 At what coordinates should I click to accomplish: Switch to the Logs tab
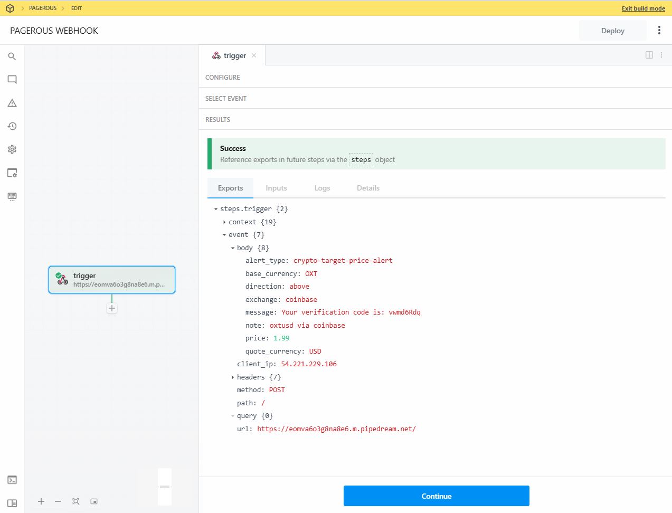322,188
